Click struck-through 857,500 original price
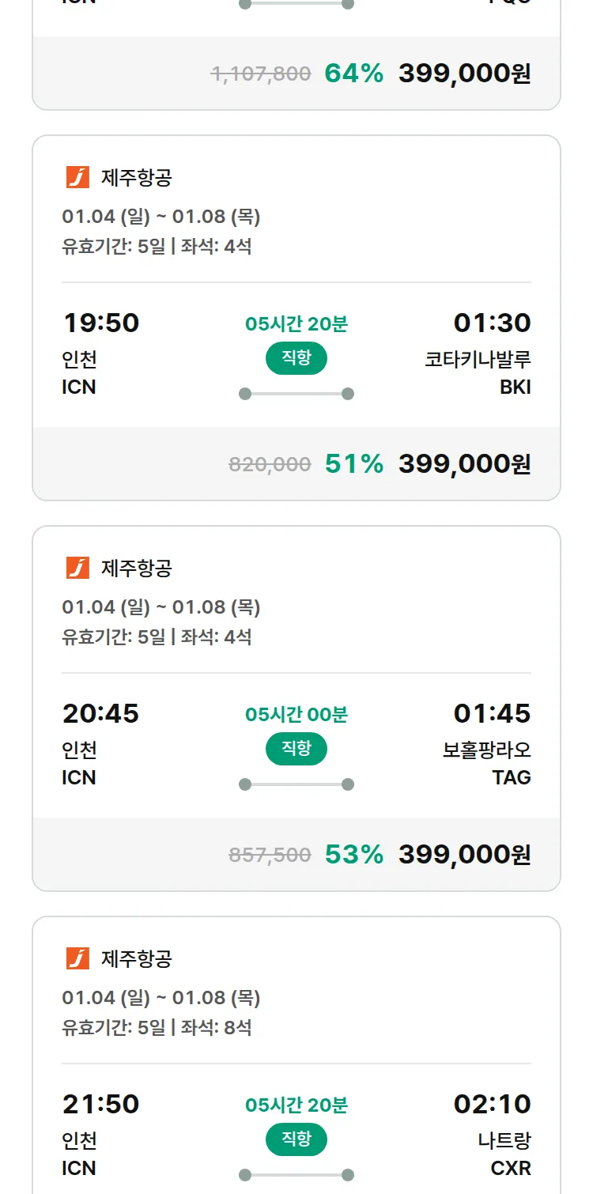The image size is (593, 1194). coord(270,855)
